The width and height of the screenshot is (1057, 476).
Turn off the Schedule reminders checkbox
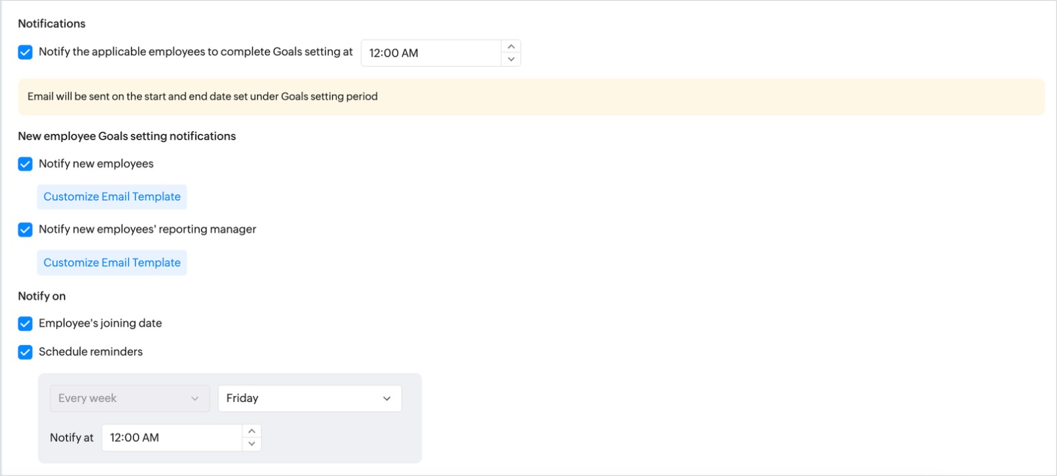point(25,352)
